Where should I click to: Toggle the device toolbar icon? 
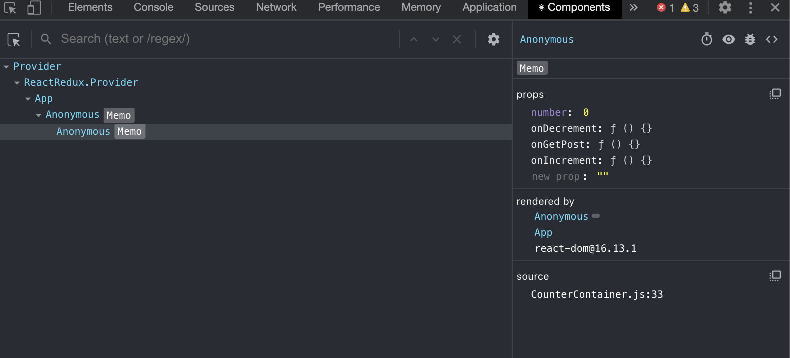(34, 8)
